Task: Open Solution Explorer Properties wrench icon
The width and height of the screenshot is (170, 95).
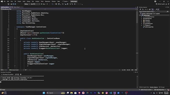Action: click(x=156, y=9)
